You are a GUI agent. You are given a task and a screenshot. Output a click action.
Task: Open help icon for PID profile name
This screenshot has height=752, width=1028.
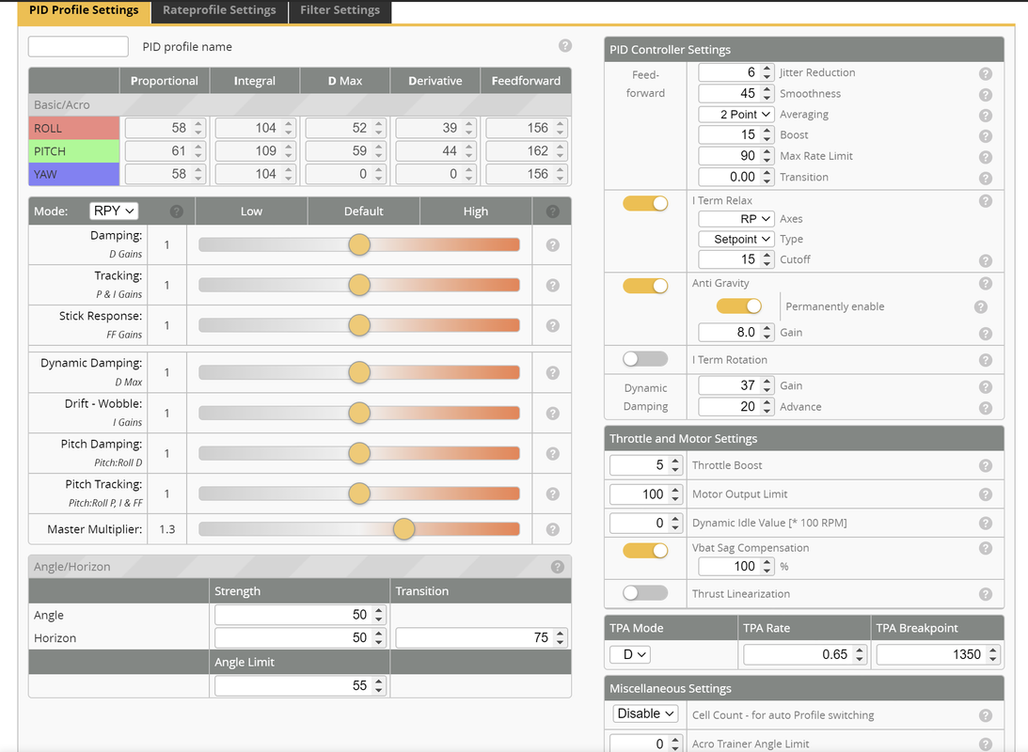coord(565,46)
